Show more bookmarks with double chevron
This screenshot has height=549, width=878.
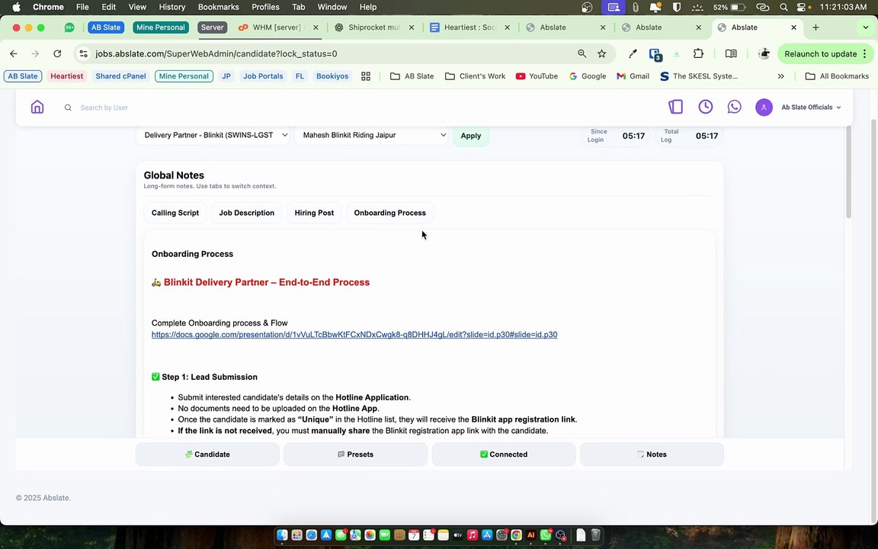pos(780,76)
